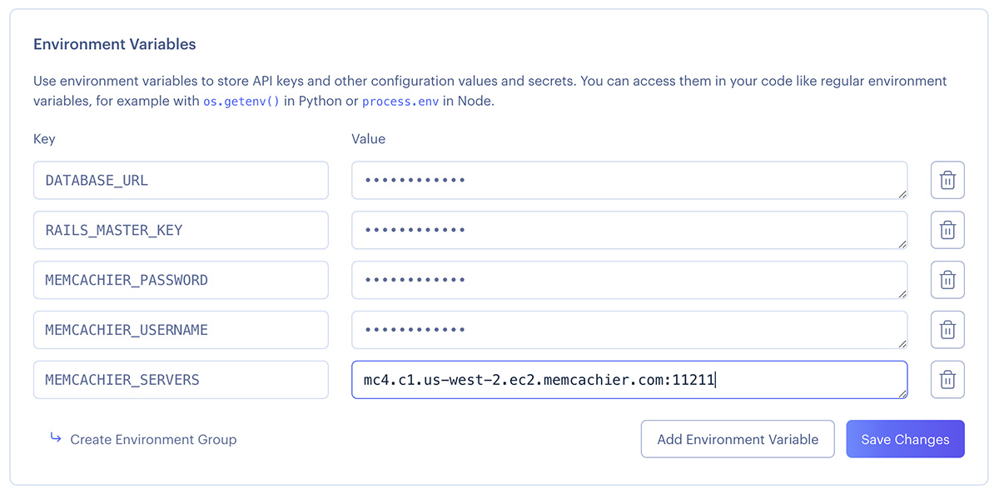Image resolution: width=999 pixels, height=494 pixels.
Task: Click the memcachier.com server address value
Action: pyautogui.click(x=539, y=381)
